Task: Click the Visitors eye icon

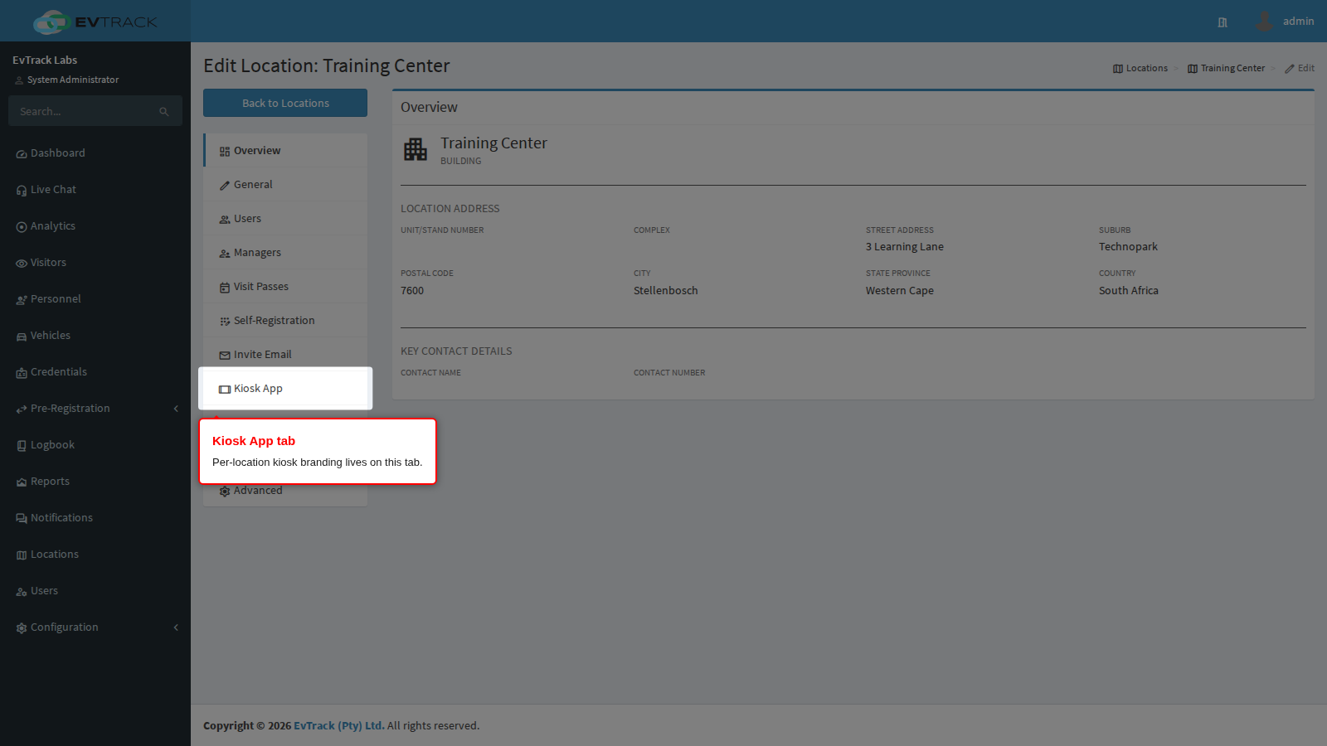Action: pos(22,264)
